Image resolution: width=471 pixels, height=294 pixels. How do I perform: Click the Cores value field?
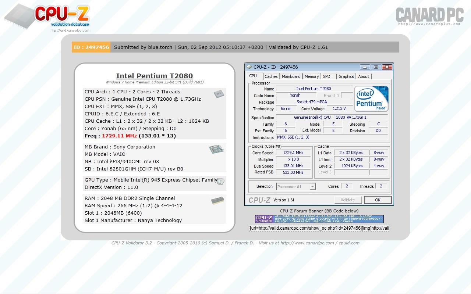click(347, 186)
